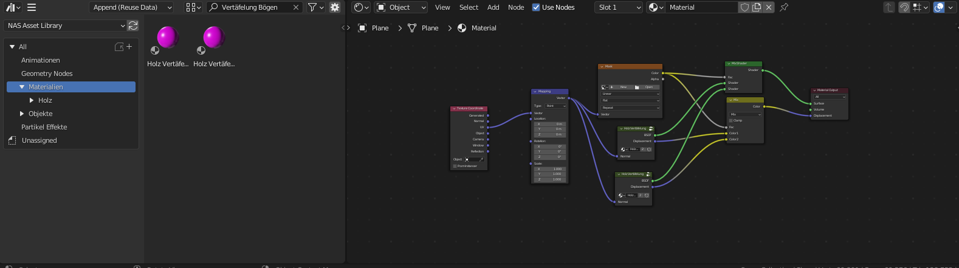Toggle the asset browser hamburger menu
The width and height of the screenshot is (959, 268).
point(32,7)
